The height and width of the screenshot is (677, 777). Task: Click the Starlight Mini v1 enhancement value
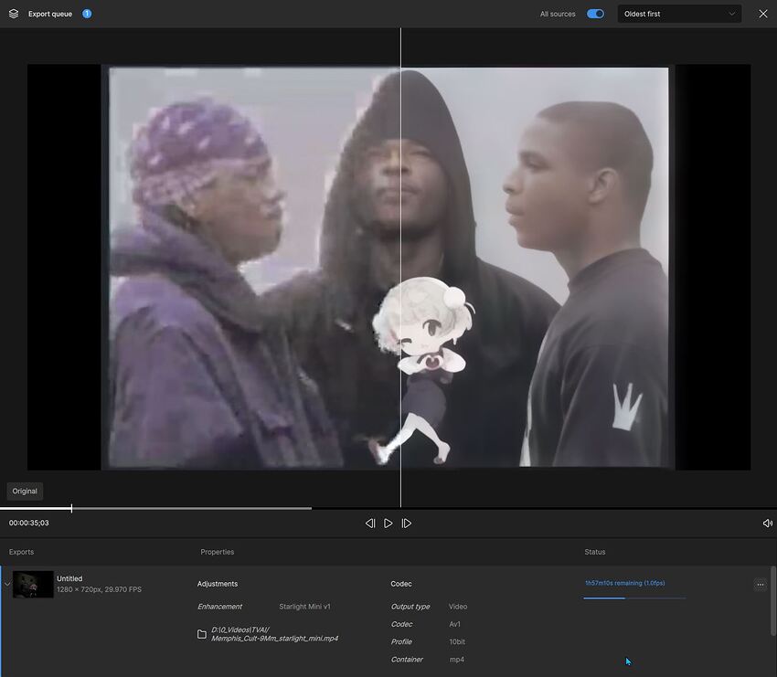[x=304, y=607]
